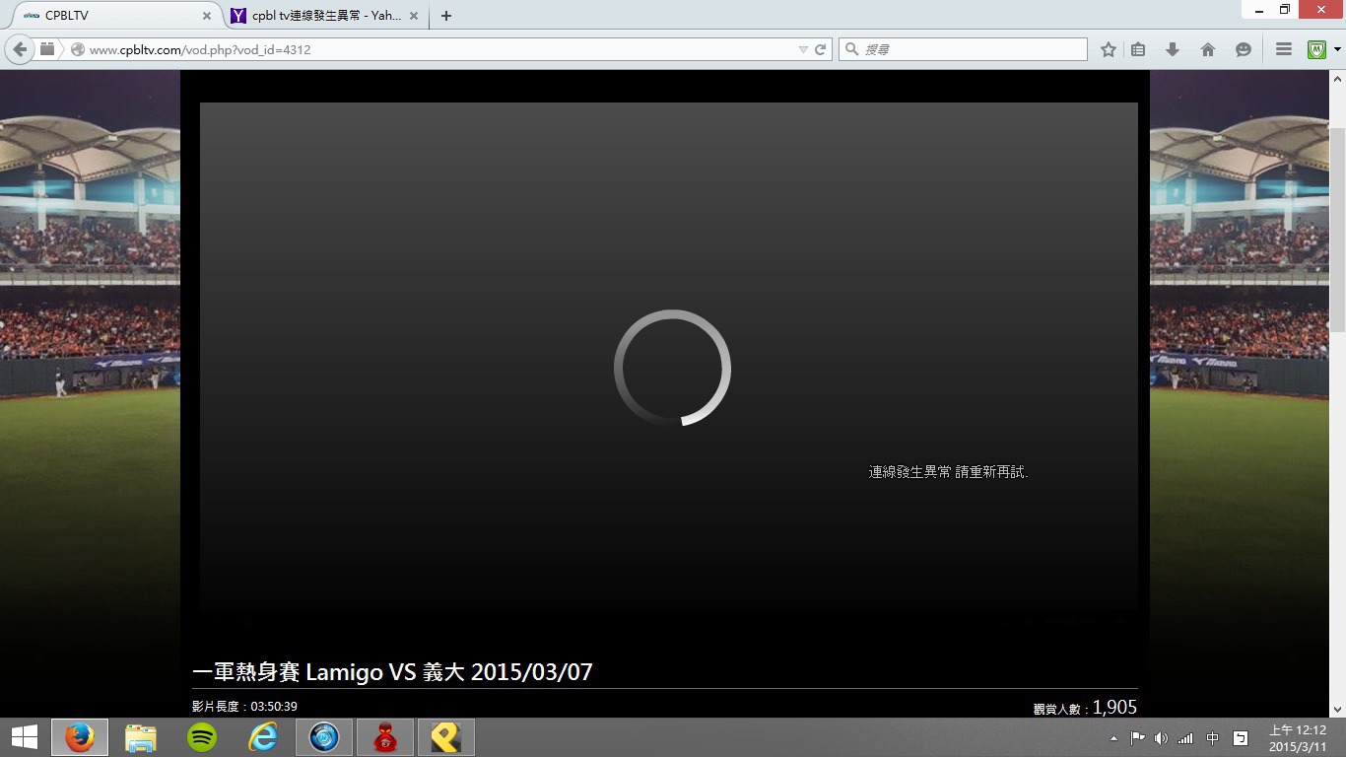Viewport: 1346px width, 757px height.
Task: Click Firefox in the taskbar
Action: coord(80,737)
